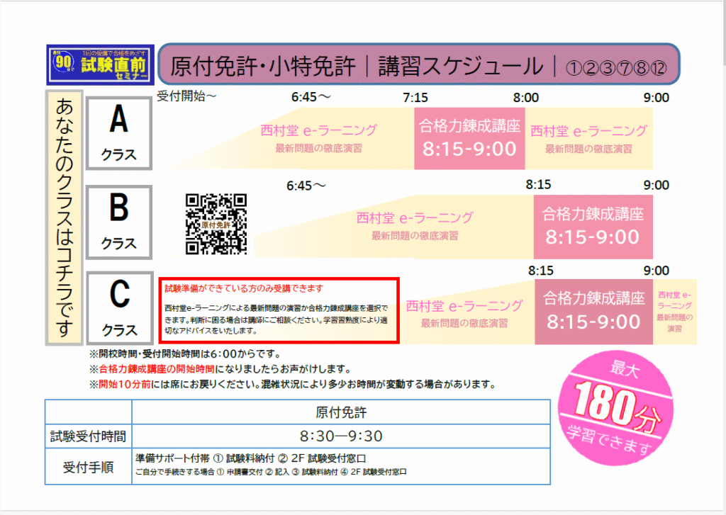
Task: Click the vertical あなたのクラスはコチラです label
Action: click(65, 217)
